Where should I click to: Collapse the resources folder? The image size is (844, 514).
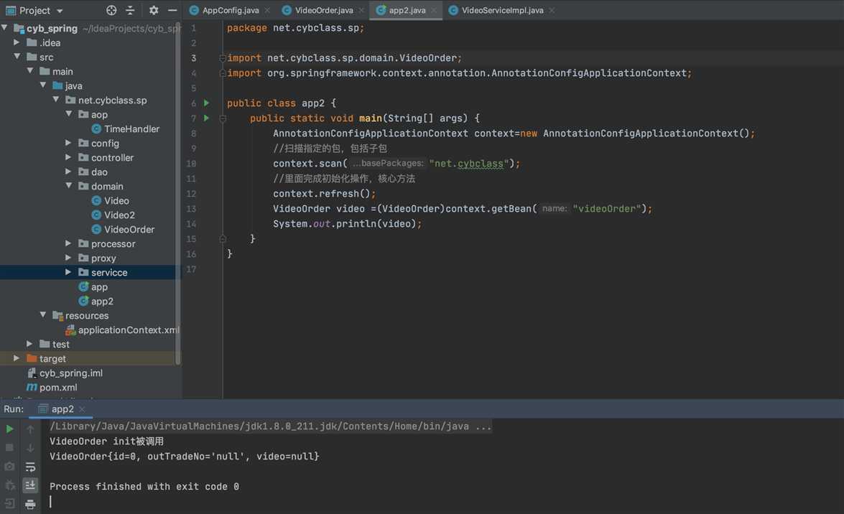(x=43, y=315)
